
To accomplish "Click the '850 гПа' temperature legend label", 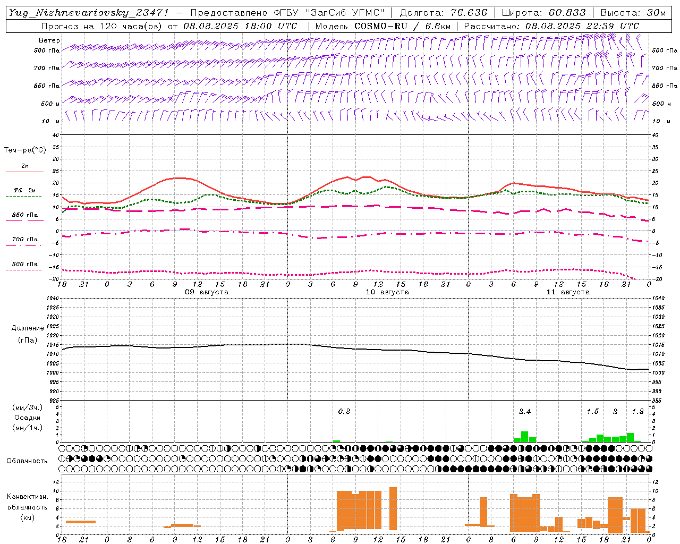I will 25,215.
